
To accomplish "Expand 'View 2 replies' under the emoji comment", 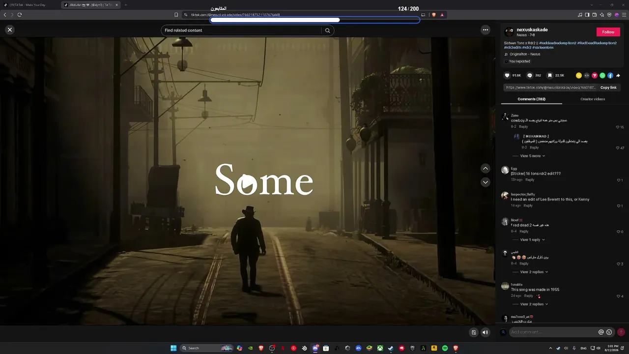I will click(x=534, y=272).
